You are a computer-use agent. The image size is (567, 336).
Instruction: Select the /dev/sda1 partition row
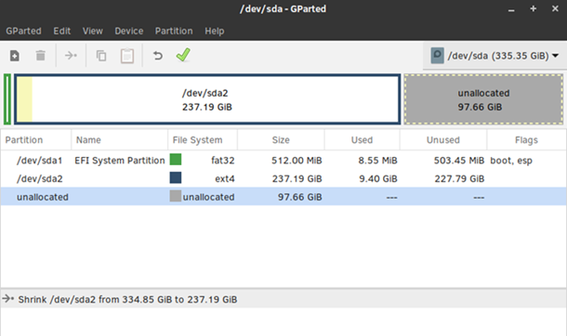tap(283, 161)
